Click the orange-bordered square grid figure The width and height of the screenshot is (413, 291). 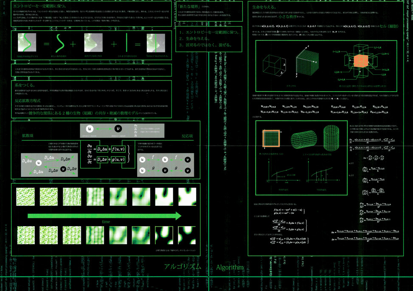(x=270, y=138)
